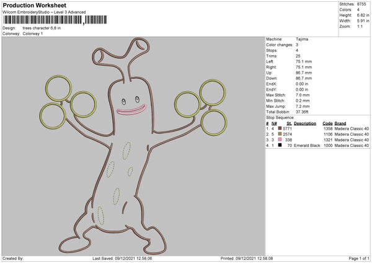The height and width of the screenshot is (263, 372).
Task: Click the stitch count 2574 in row 2
Action: click(287, 134)
